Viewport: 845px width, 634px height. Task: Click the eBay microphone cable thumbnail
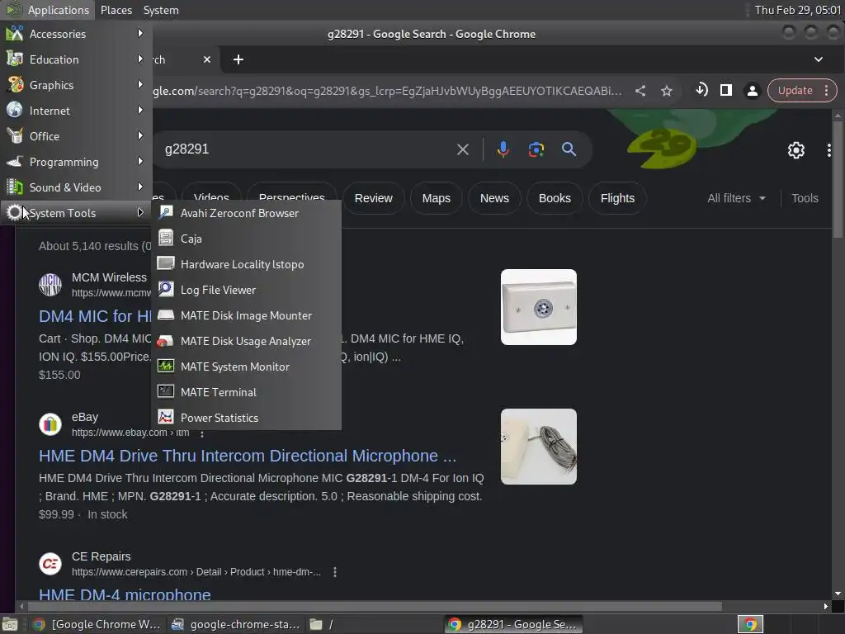(x=538, y=447)
